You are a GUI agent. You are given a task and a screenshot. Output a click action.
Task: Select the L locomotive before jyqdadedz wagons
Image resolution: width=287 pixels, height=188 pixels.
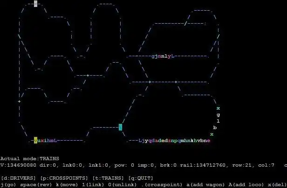pos(140,141)
